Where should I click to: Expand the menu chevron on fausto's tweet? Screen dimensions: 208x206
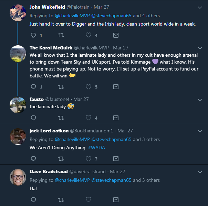pos(200,100)
